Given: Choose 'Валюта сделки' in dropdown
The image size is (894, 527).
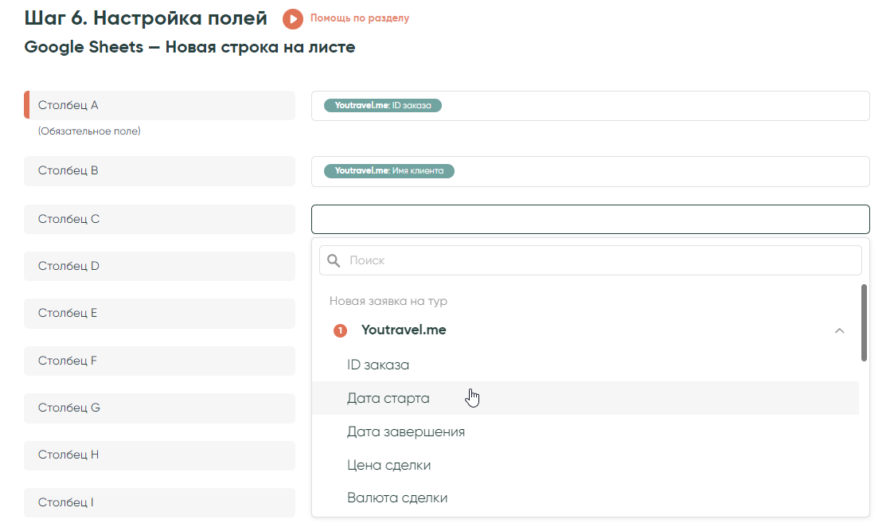Looking at the screenshot, I should tap(397, 498).
